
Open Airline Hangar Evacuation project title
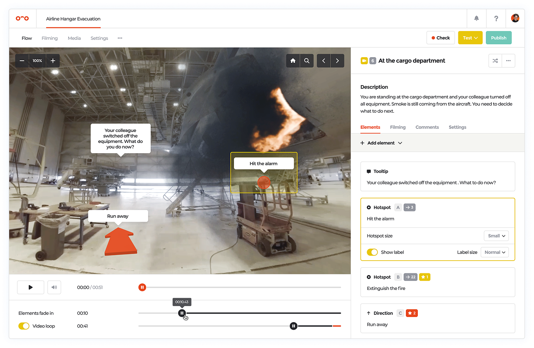73,19
